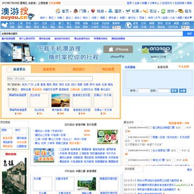Switch to 旅游度假 tab
The width and height of the screenshot is (194, 194).
49,70
